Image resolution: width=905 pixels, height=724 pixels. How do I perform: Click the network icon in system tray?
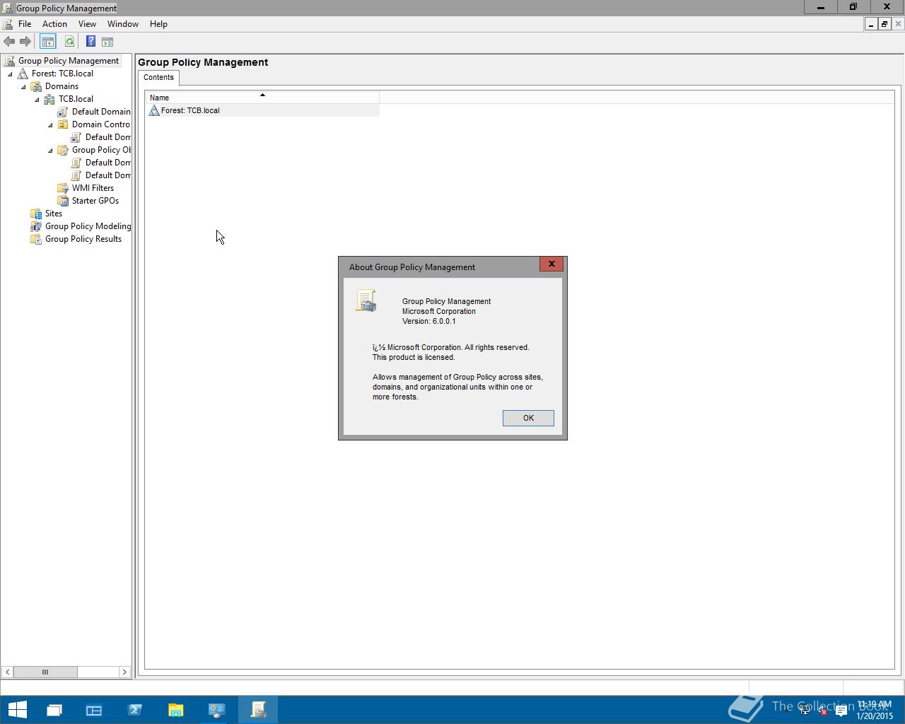click(x=805, y=710)
